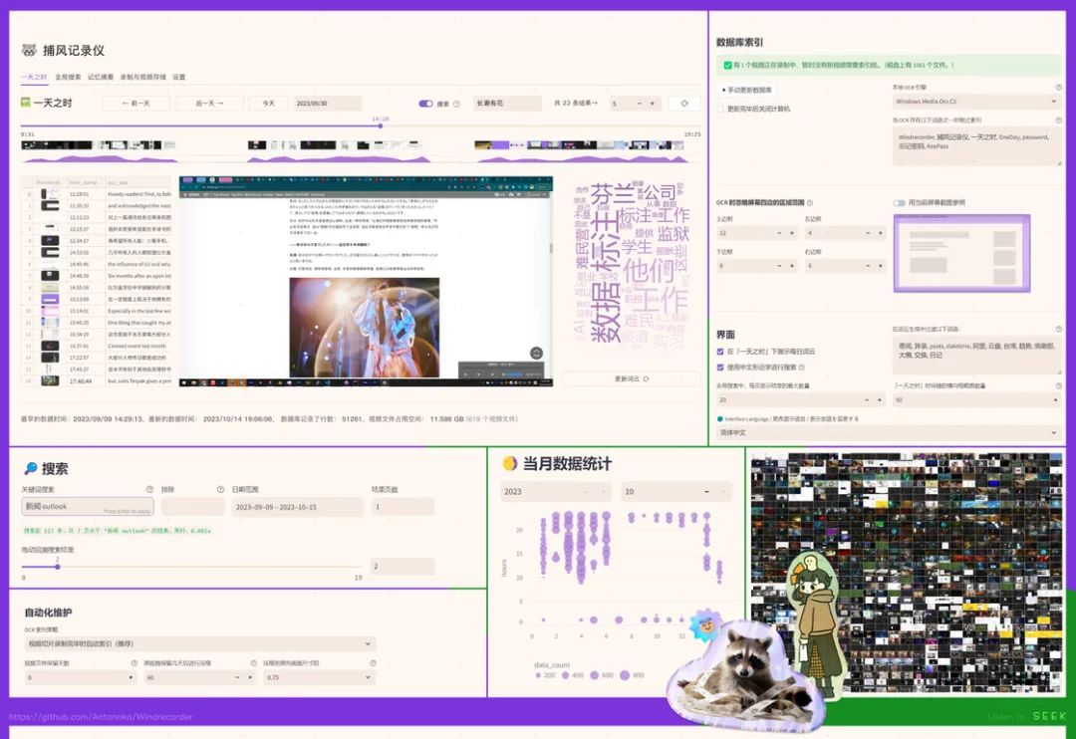Go to previous day with 前一天 button
The height and width of the screenshot is (739, 1076).
tap(135, 104)
